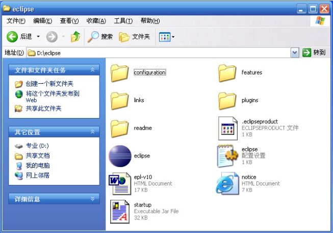
Task: Close the eclipse window
Action: [324, 9]
